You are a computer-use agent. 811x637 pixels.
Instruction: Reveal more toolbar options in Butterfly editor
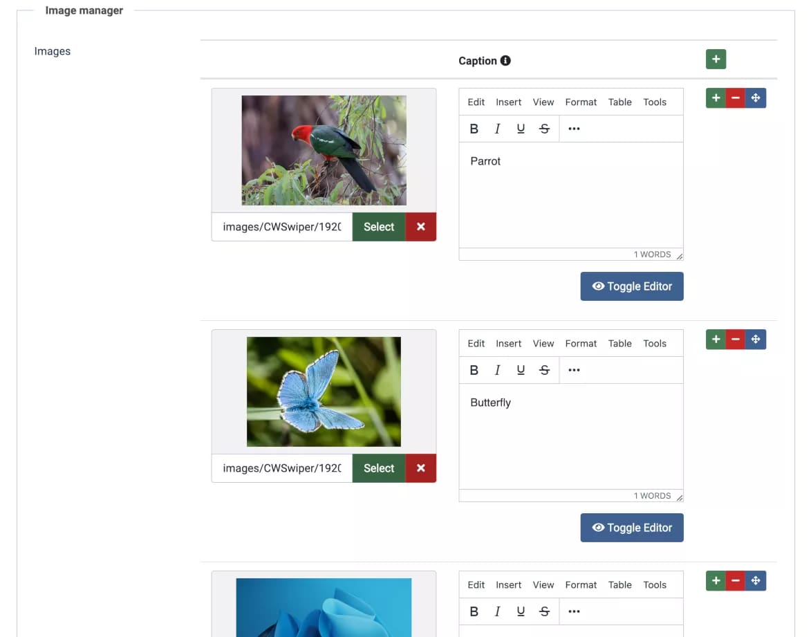coord(573,370)
